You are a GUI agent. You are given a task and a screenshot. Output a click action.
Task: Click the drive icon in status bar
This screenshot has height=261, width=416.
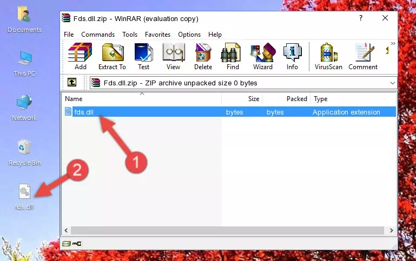[x=67, y=244]
